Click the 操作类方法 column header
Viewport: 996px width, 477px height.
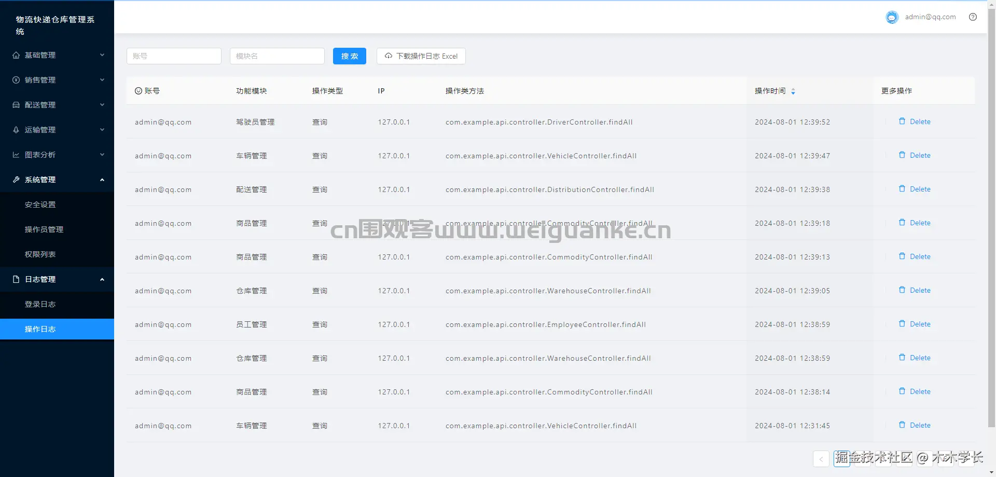465,91
